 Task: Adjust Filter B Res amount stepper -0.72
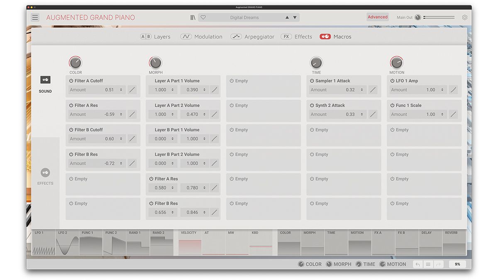(121, 163)
